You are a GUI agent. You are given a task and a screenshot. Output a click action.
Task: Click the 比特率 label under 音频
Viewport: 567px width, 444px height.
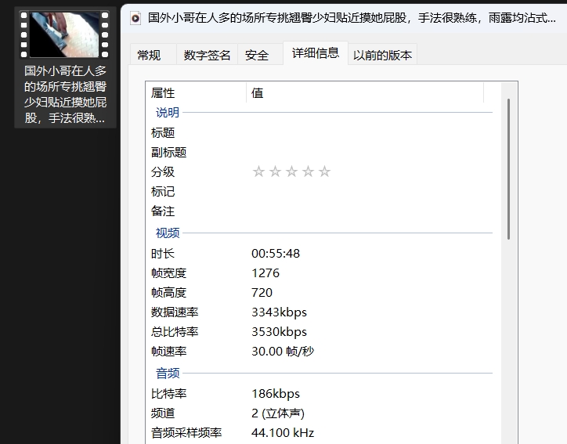point(168,393)
